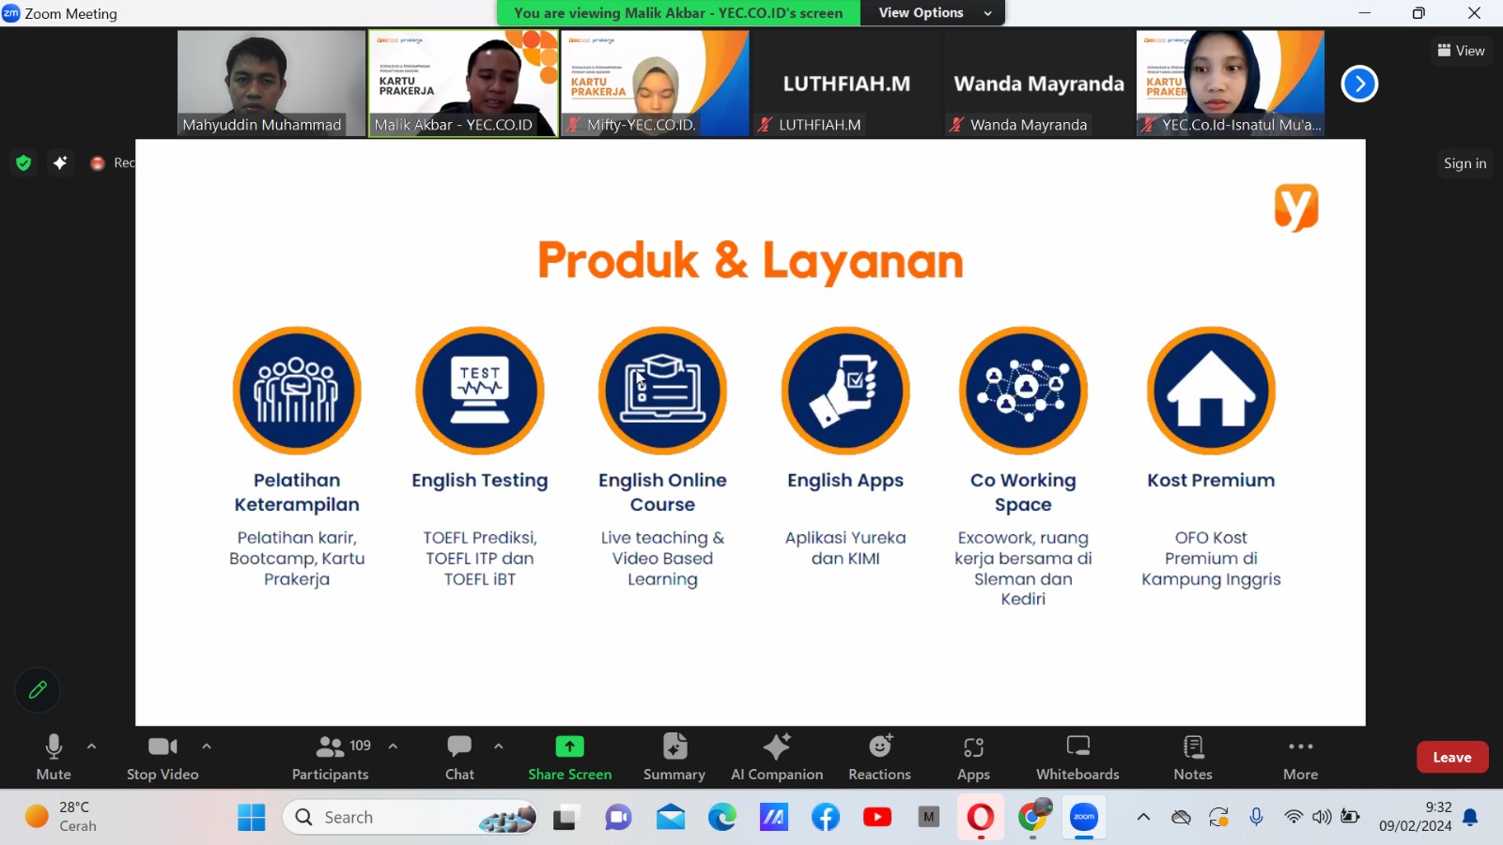Viewport: 1503px width, 845px height.
Task: Open the View Options dropdown
Action: (x=934, y=13)
